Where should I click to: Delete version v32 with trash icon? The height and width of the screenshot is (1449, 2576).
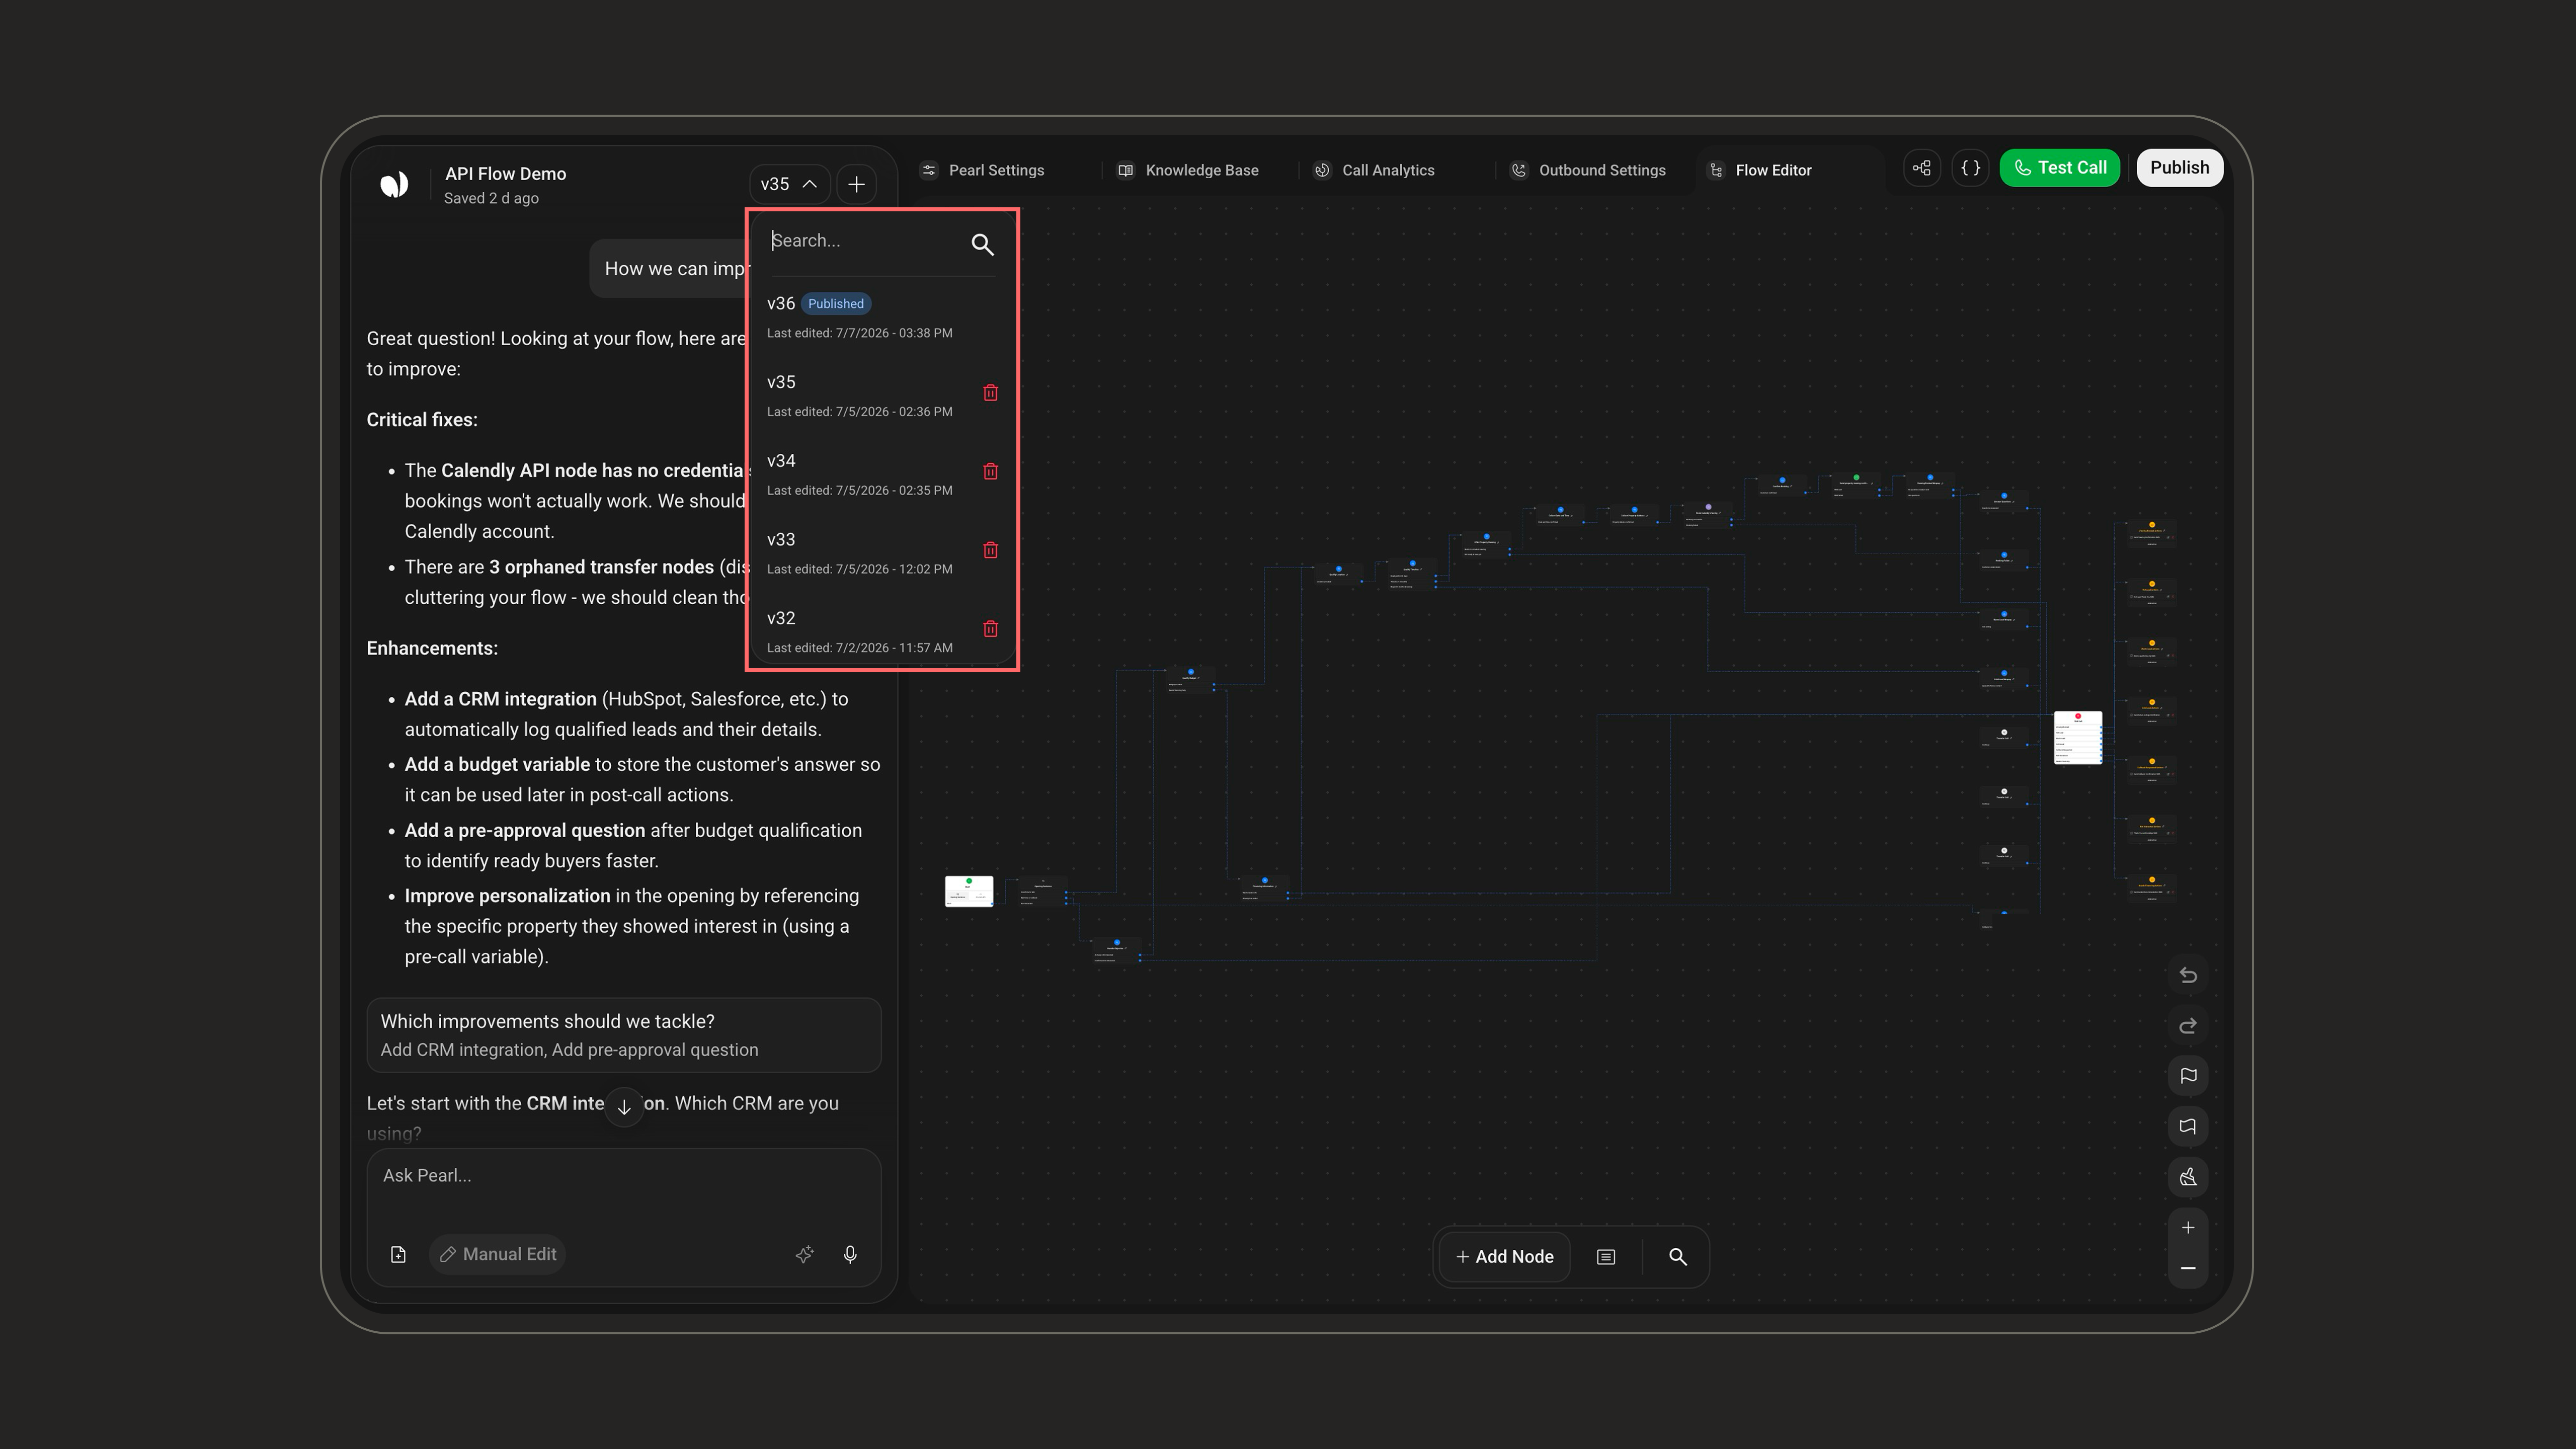990,629
